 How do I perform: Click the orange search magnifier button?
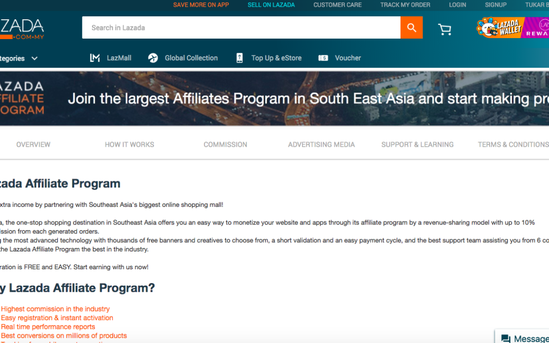[411, 27]
